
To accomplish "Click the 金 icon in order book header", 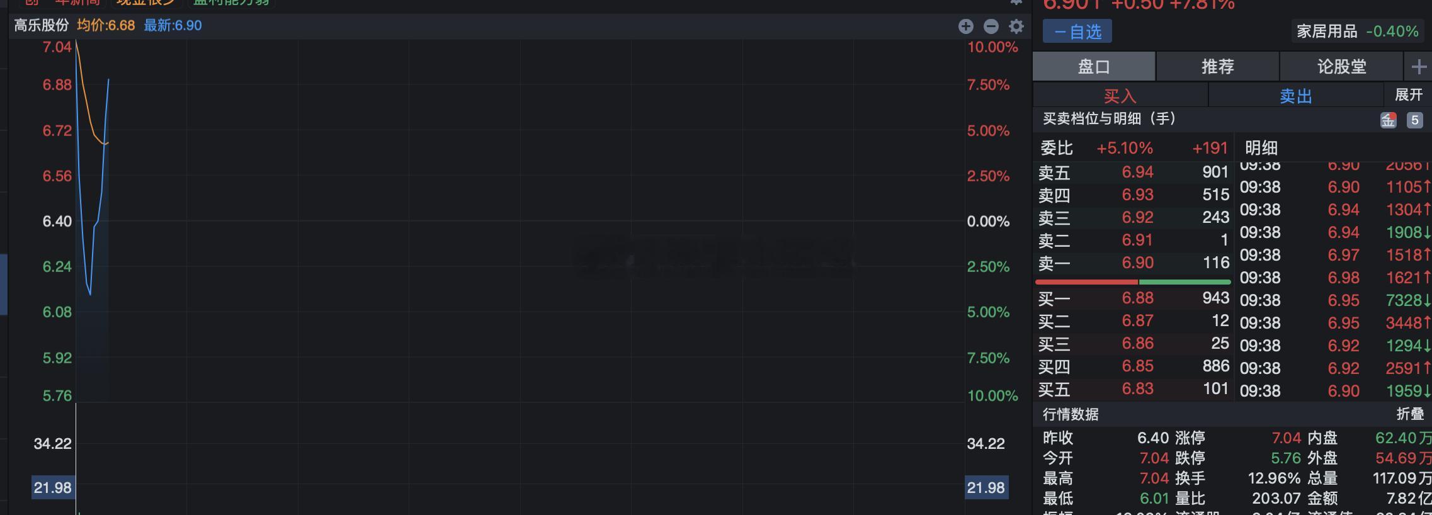I will coord(1388,120).
